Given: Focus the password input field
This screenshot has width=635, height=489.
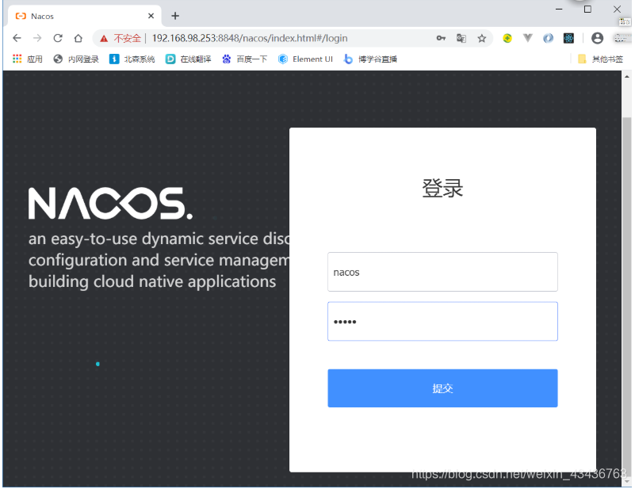Looking at the screenshot, I should pos(442,321).
